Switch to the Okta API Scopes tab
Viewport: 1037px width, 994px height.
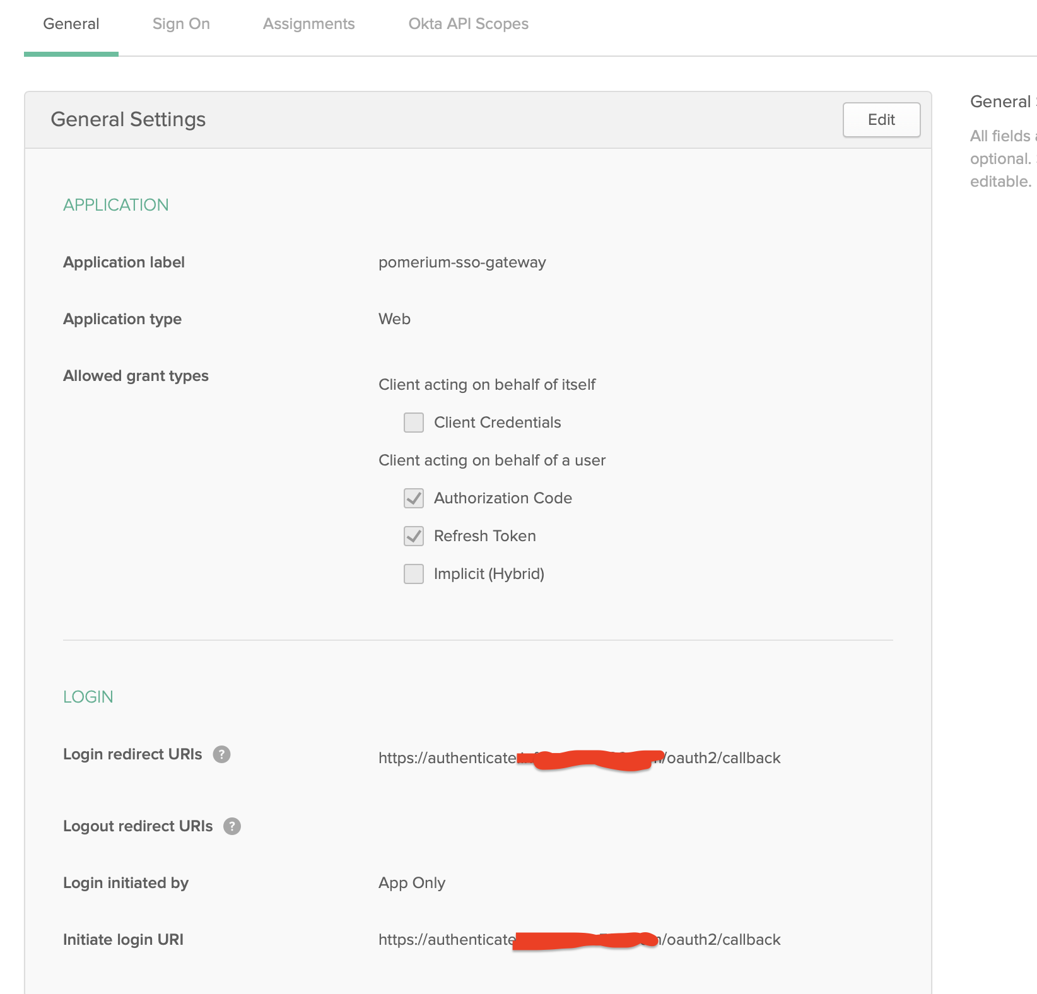469,23
